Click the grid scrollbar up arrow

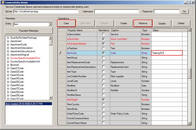189,30
